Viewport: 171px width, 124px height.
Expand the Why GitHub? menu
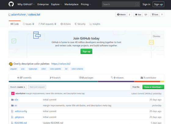point(26,4)
